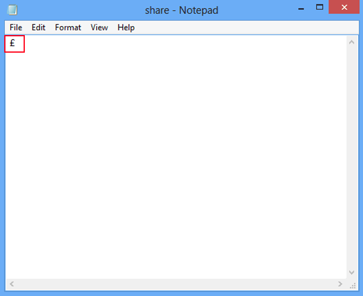Click the horizontal scrollbar left arrow
This screenshot has width=363, height=296.
click(x=12, y=284)
